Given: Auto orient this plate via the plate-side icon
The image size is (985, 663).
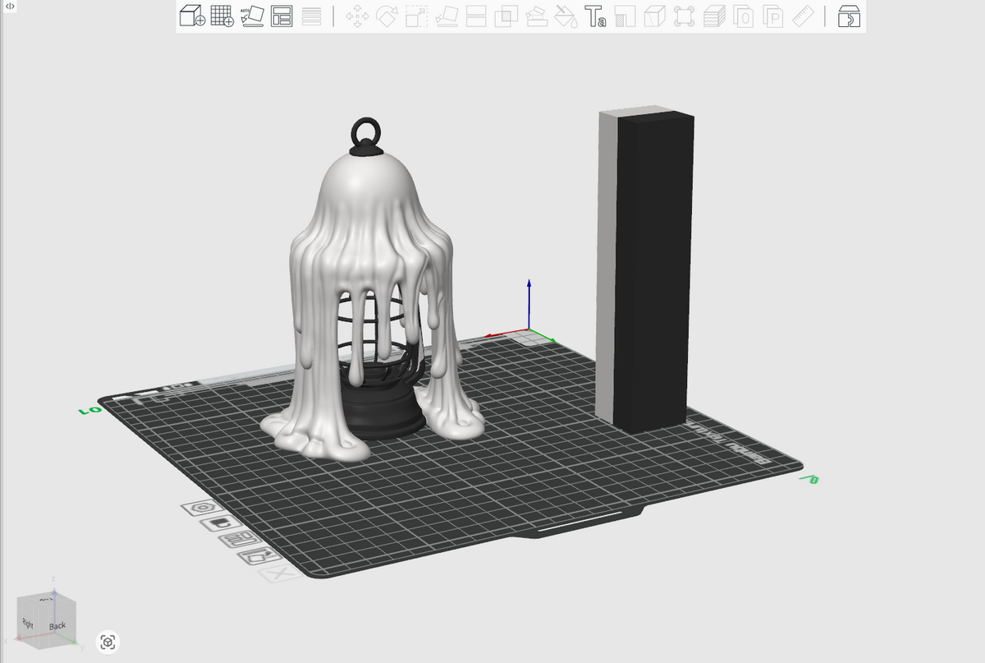Looking at the screenshot, I should point(259,556).
